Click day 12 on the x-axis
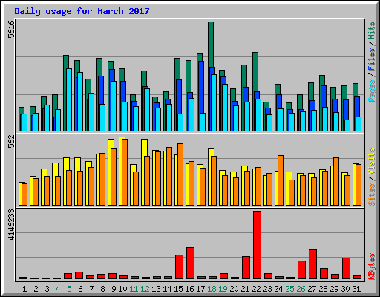Image resolution: width=380 pixels, height=297 pixels. click(145, 289)
